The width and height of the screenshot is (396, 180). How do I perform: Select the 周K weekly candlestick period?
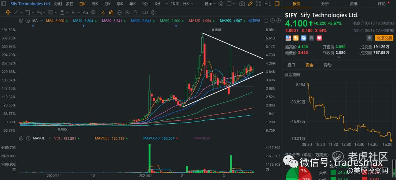[x=95, y=4]
